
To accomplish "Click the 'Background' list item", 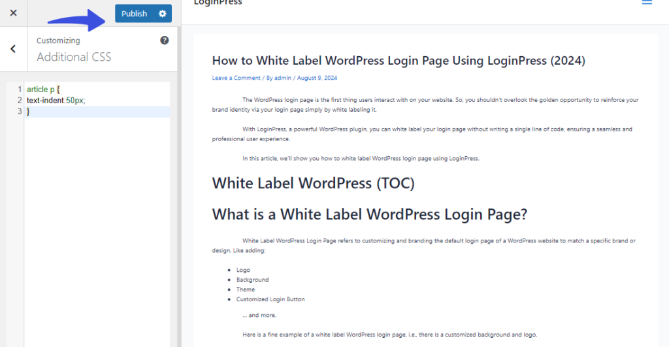I will 253,280.
